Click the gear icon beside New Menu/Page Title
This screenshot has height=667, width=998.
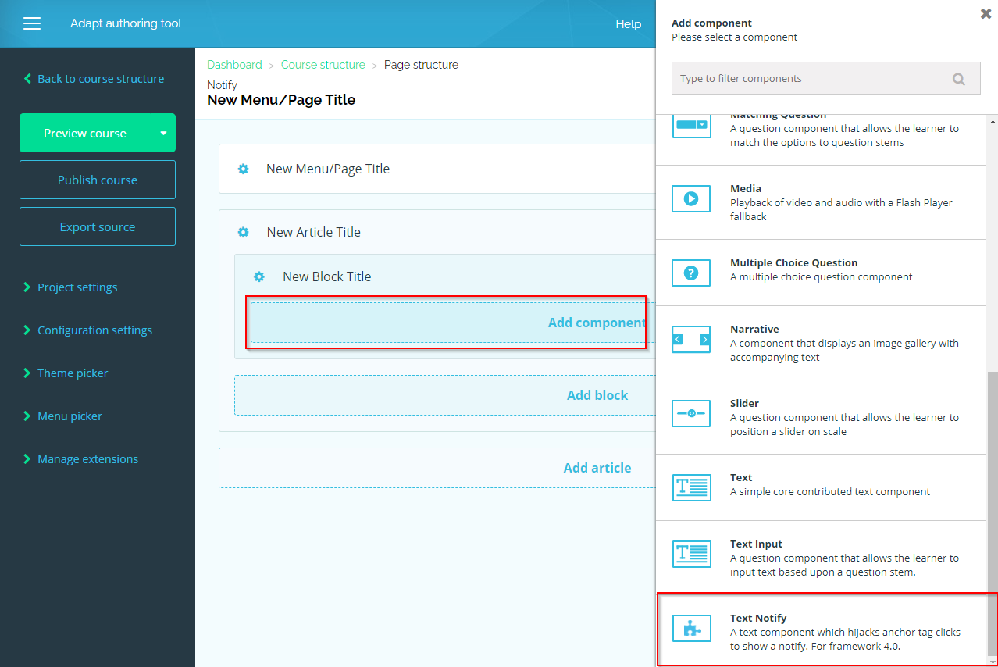pyautogui.click(x=243, y=169)
